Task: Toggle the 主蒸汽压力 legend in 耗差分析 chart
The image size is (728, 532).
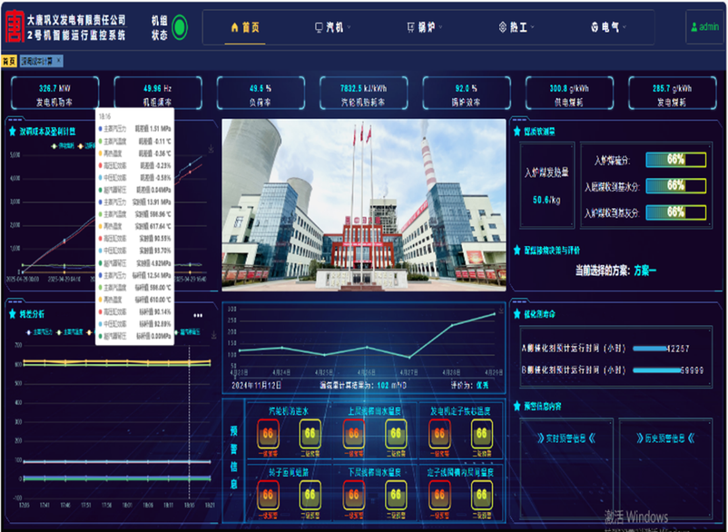Action: (39, 332)
